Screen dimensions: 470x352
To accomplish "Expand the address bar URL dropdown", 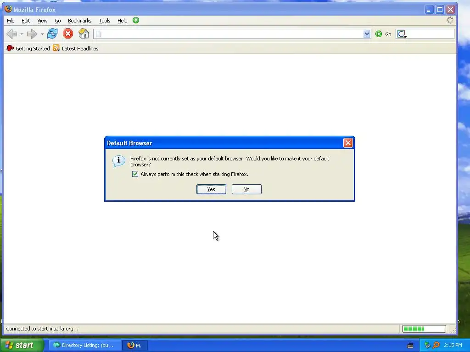I will [367, 34].
